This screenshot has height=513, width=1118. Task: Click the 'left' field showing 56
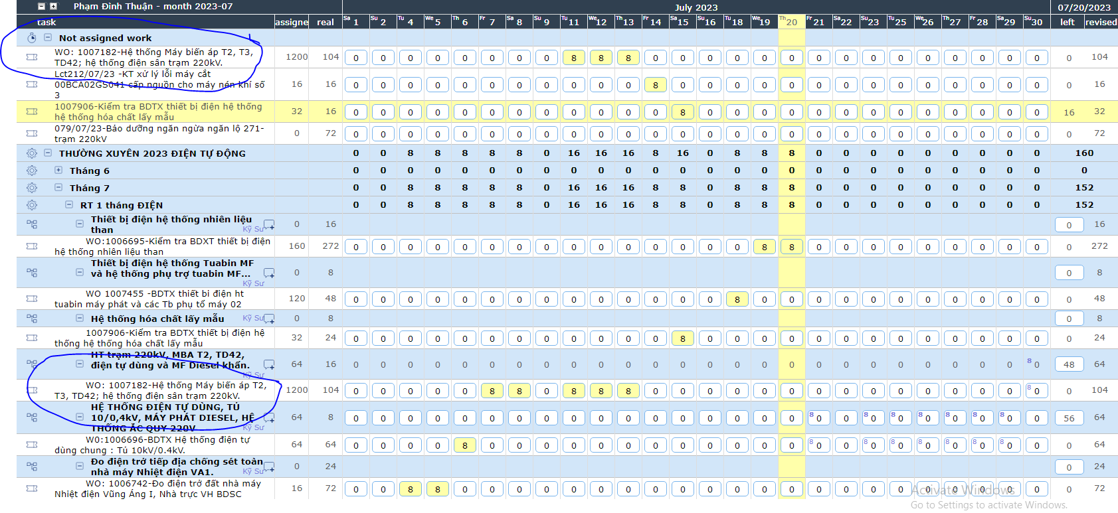pyautogui.click(x=1068, y=418)
